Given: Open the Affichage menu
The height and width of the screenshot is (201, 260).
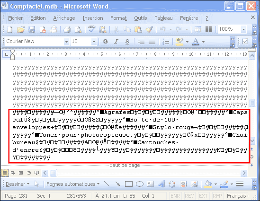Looking at the screenshot, I should [x=64, y=18].
